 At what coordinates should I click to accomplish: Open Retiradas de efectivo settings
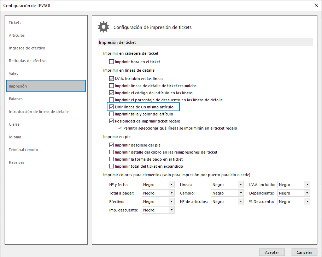point(46,61)
